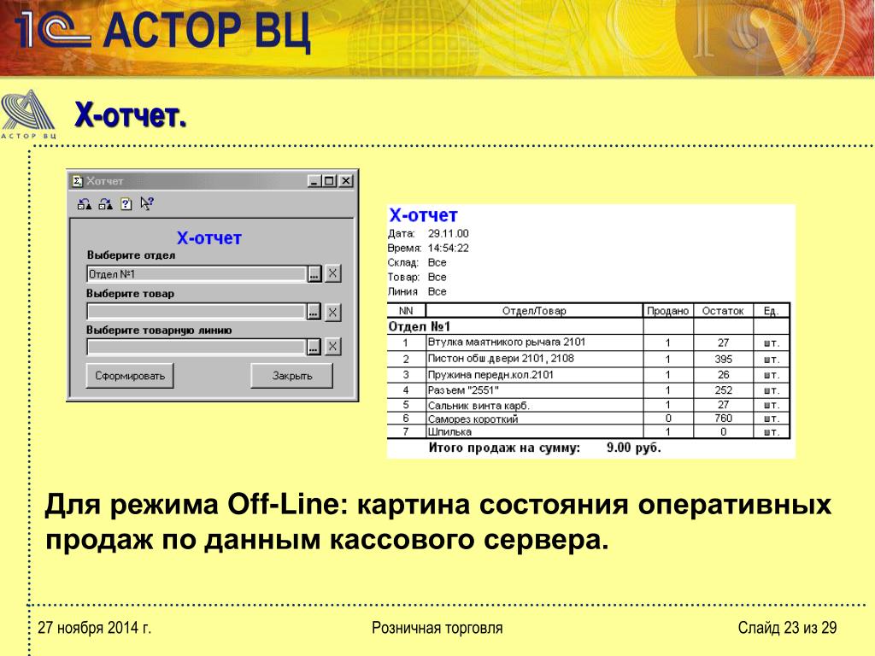Click the report date '29.11.00'
875x656 pixels.
coord(448,233)
